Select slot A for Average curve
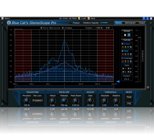The width and height of the screenshot is (154, 139). (x=123, y=61)
